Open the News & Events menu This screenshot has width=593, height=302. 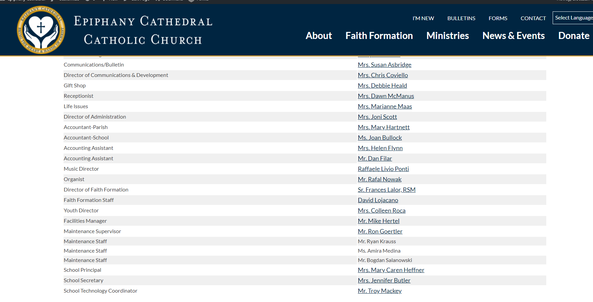pos(513,36)
